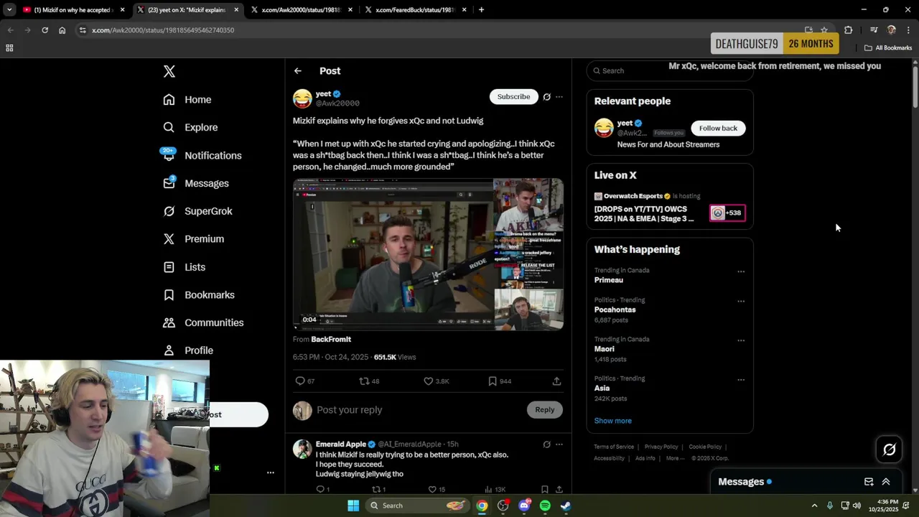This screenshot has height=517, width=919.
Task: Open Emerald Apple's profile name
Action: [x=341, y=444]
